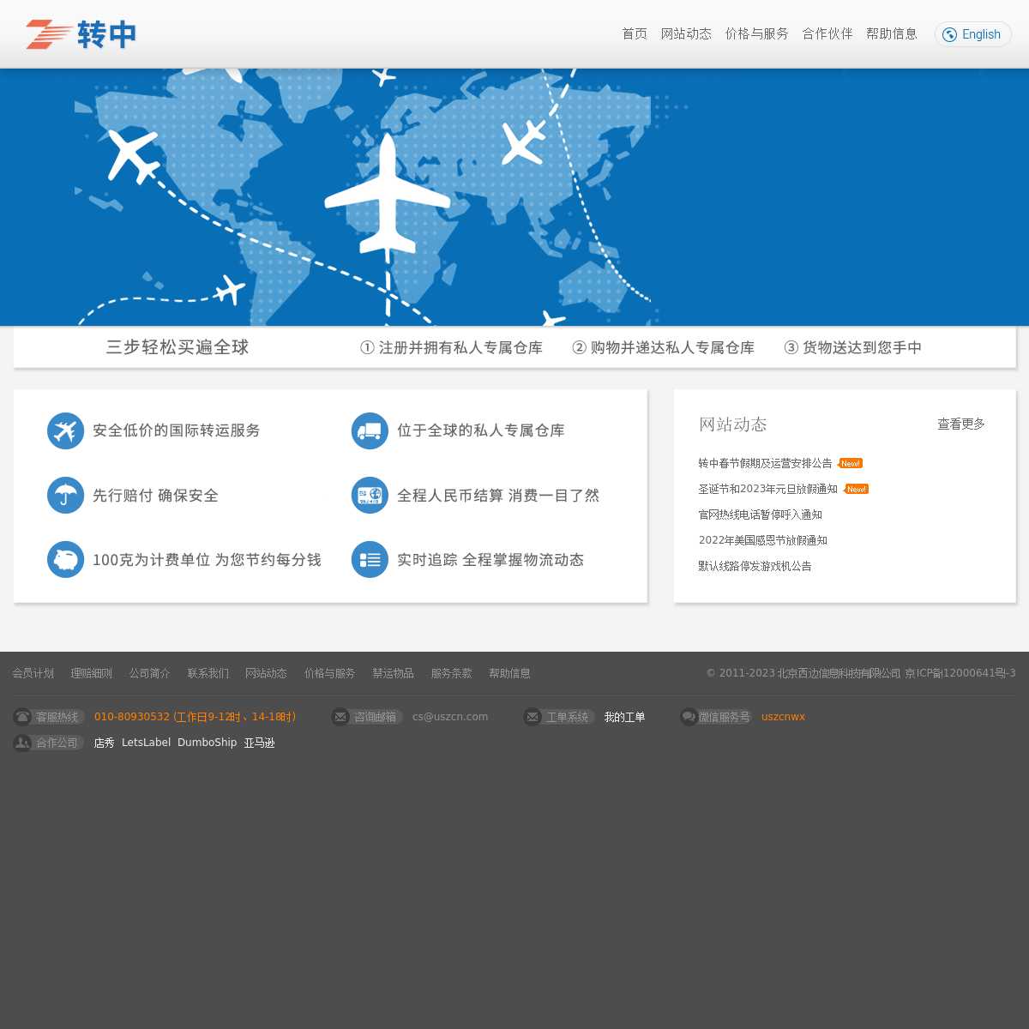Click the New badge on 转中春节假期 notice
The image size is (1029, 1029).
[850, 463]
